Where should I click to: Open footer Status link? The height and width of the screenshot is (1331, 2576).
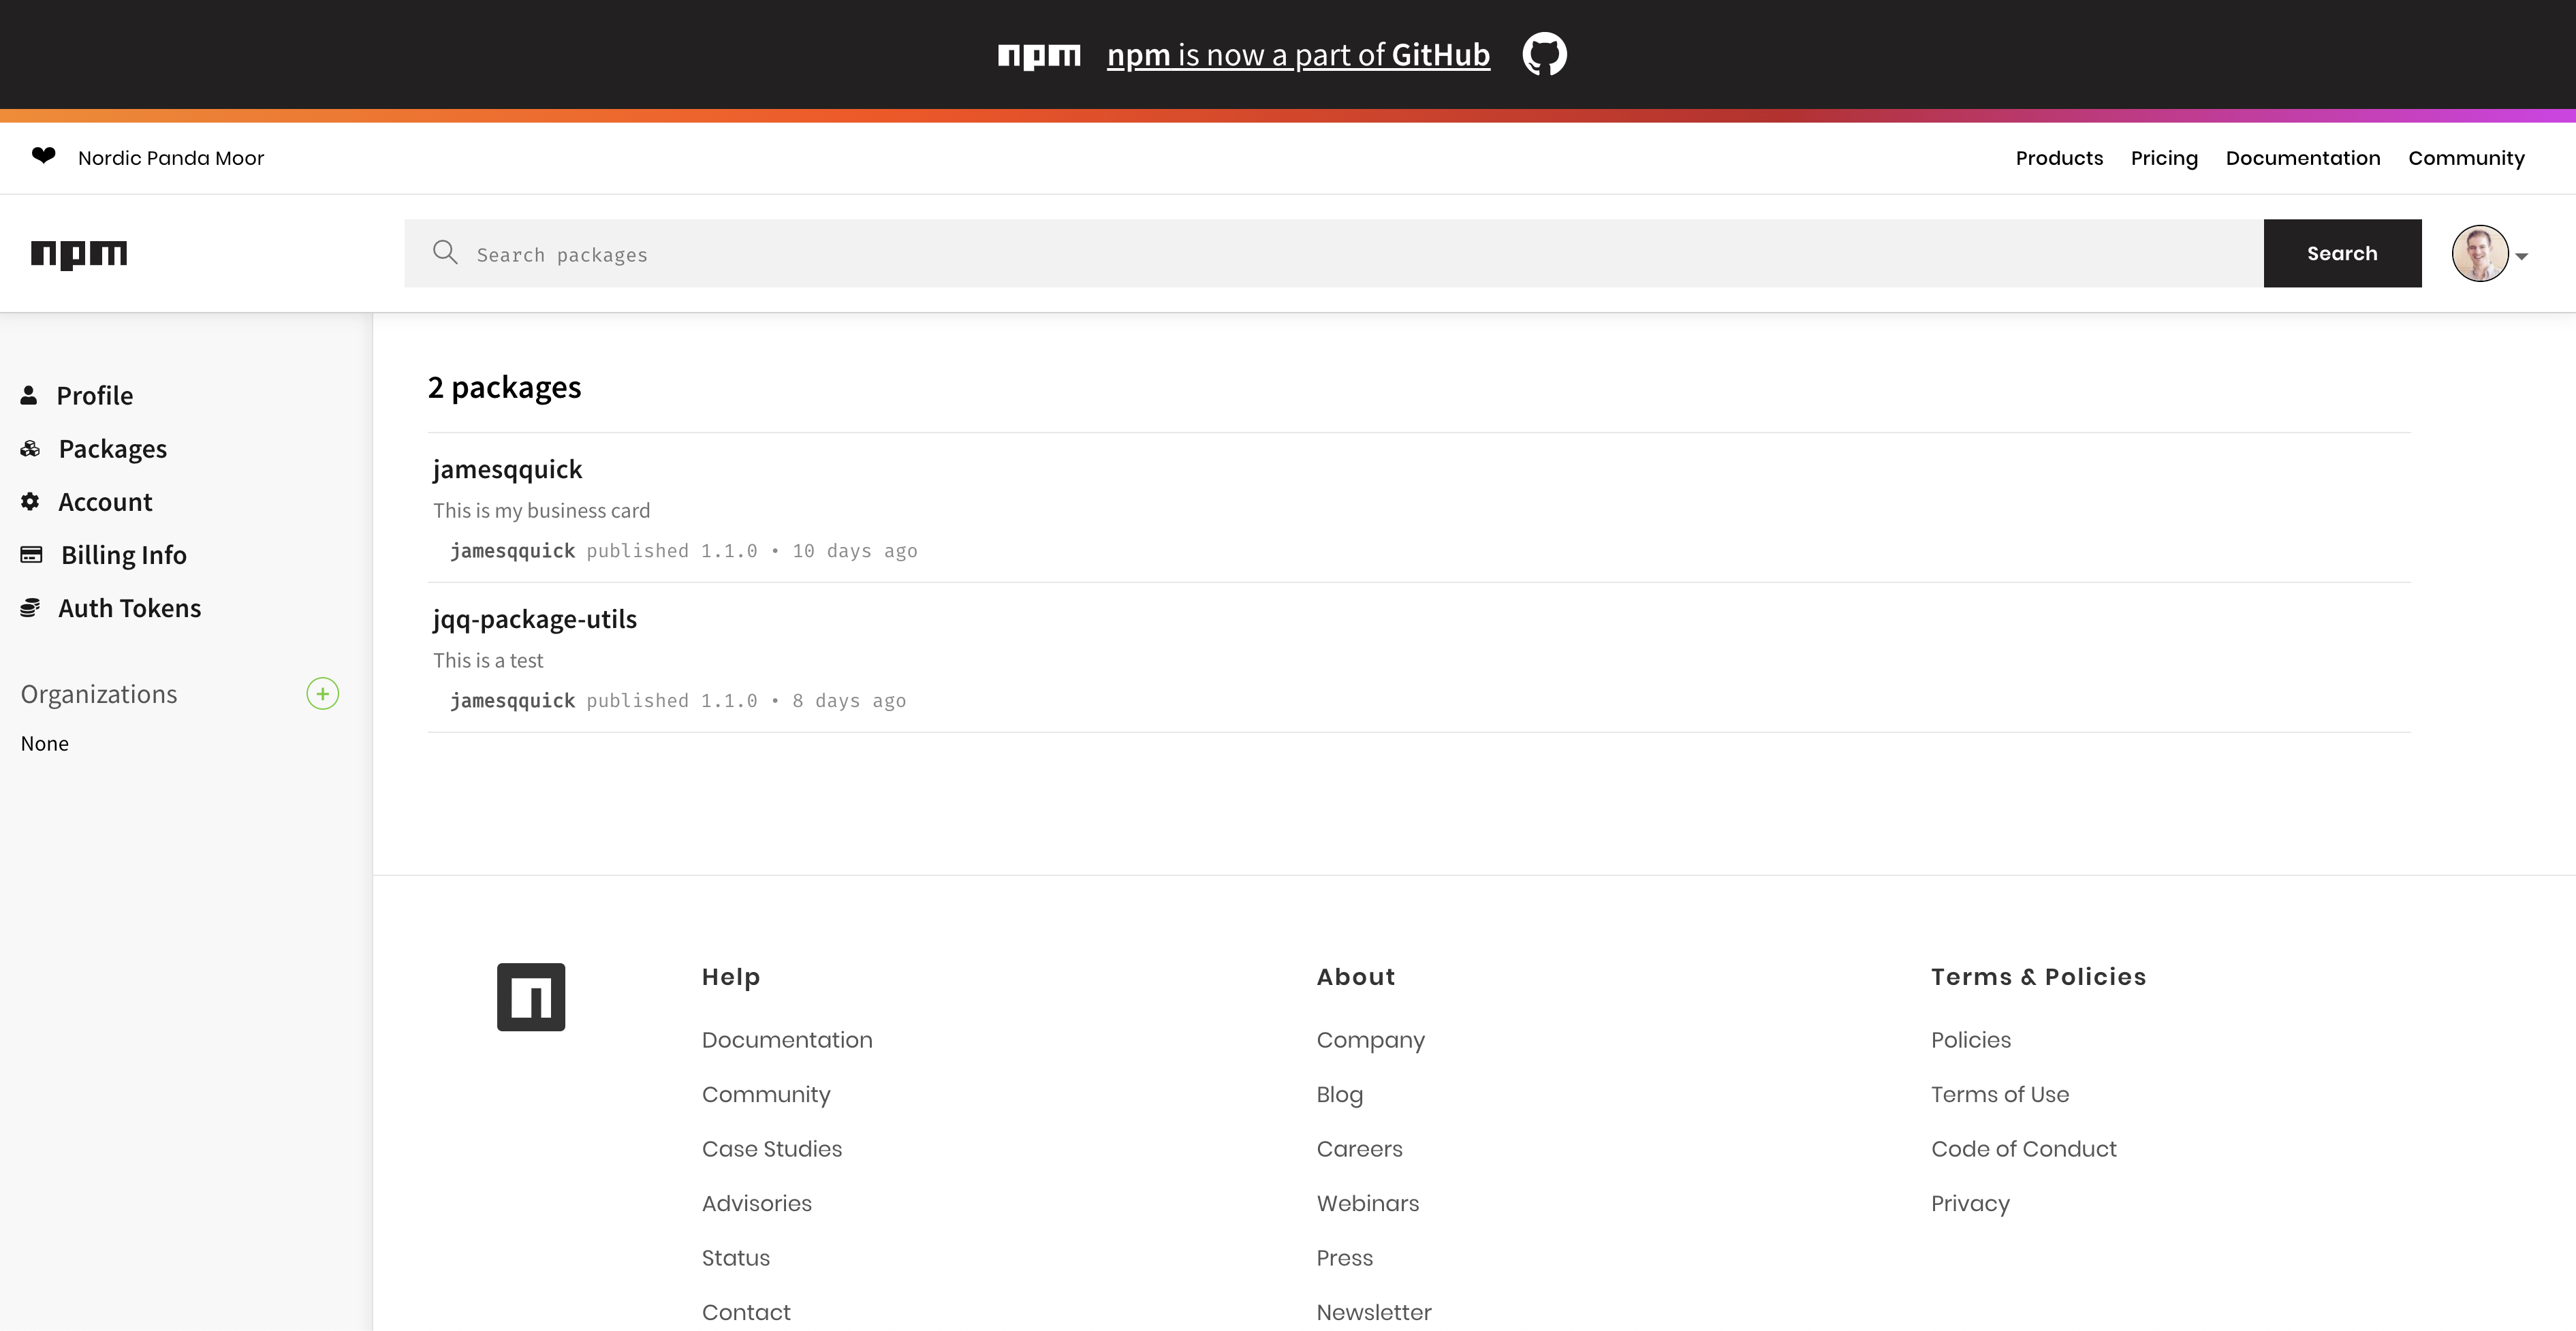pos(736,1257)
